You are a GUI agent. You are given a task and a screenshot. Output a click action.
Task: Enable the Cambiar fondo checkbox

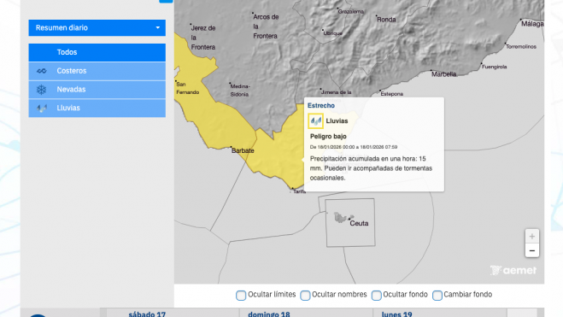tap(437, 296)
